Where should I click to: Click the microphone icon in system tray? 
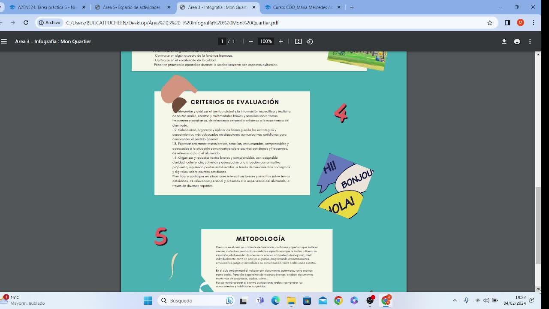[x=466, y=300]
